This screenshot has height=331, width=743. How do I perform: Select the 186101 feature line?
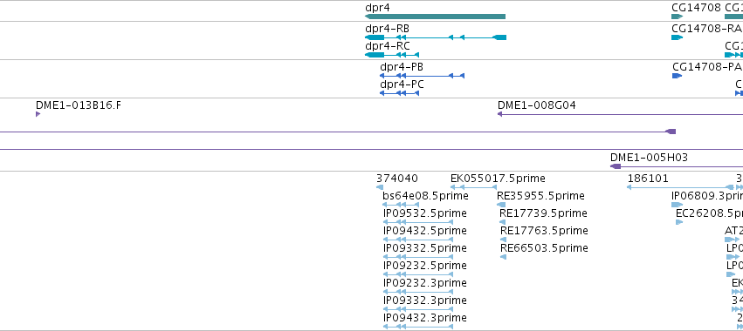[681, 187]
